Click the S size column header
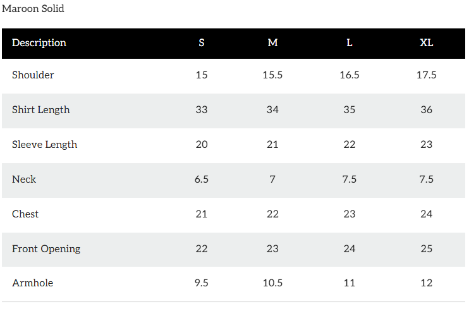 click(202, 43)
